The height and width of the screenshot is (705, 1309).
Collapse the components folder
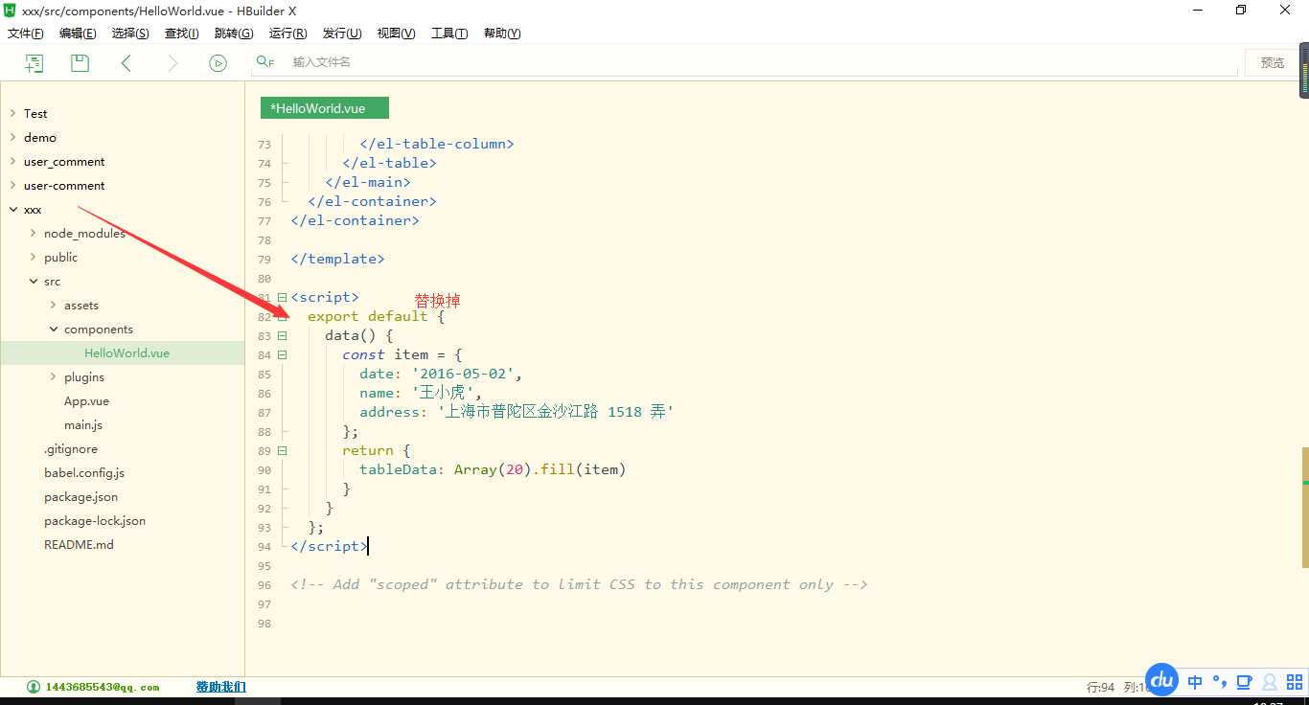tap(53, 329)
